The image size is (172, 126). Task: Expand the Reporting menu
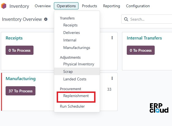tap(111, 6)
